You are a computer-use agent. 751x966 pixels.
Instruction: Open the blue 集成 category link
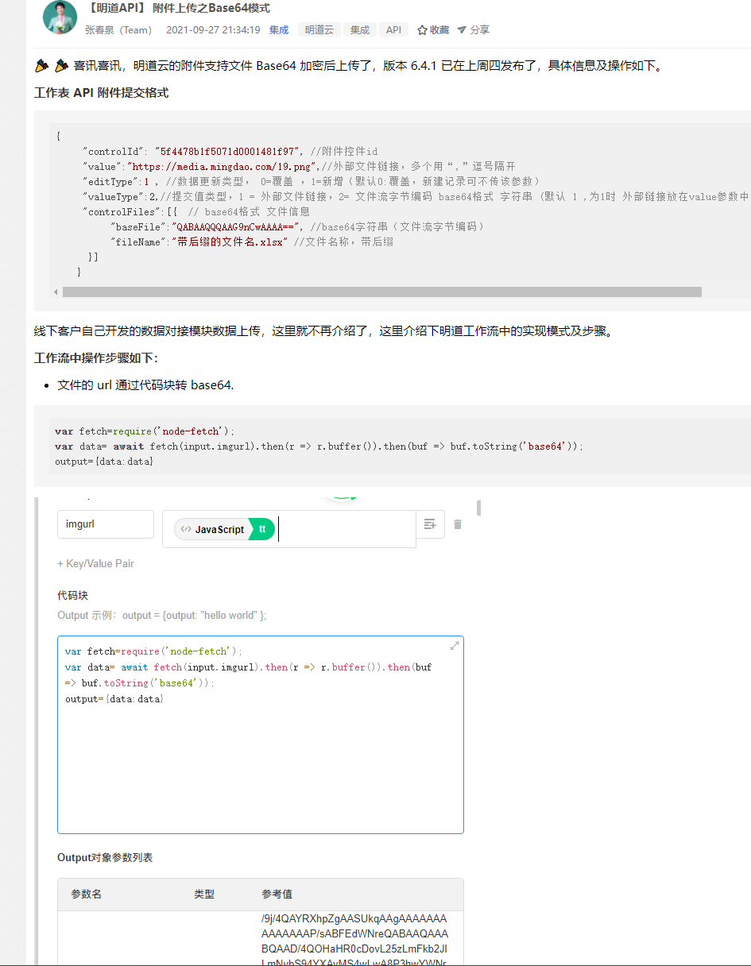[x=277, y=29]
